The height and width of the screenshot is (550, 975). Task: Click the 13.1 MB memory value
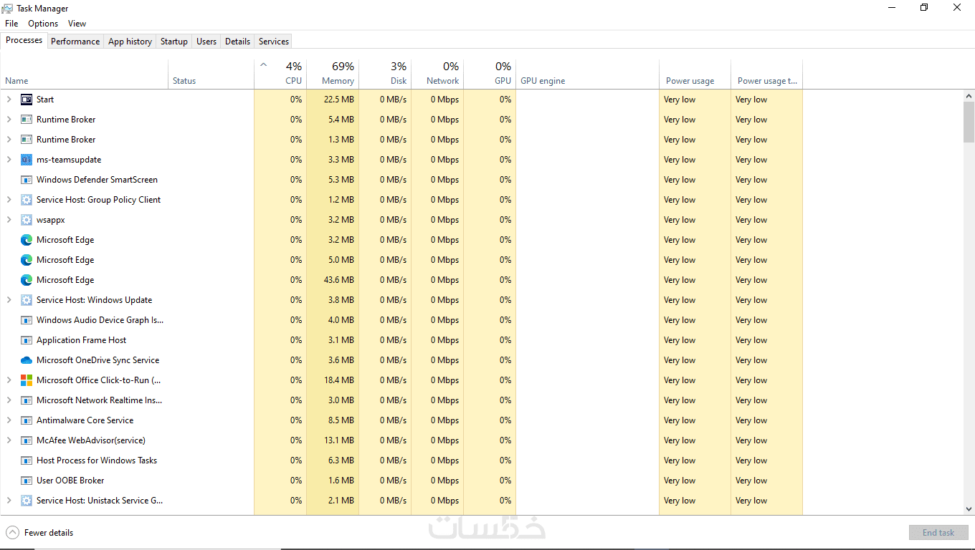point(338,440)
